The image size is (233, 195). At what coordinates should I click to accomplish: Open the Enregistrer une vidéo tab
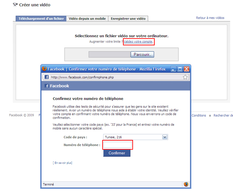[x=128, y=18]
